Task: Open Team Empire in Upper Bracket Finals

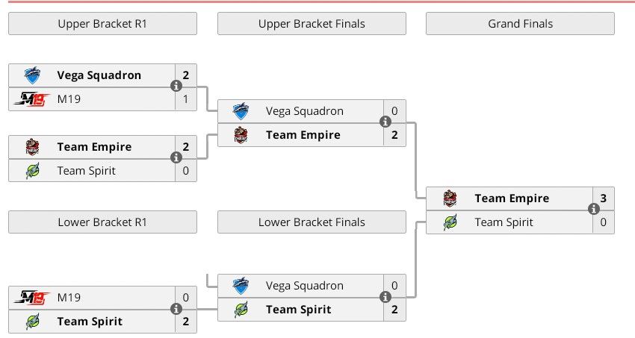Action: 303,135
